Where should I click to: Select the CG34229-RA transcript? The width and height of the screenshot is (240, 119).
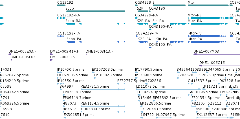(136, 18)
